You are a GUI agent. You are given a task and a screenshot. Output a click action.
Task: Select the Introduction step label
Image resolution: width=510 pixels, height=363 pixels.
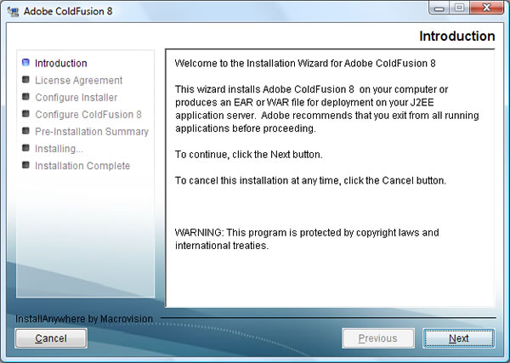point(61,63)
